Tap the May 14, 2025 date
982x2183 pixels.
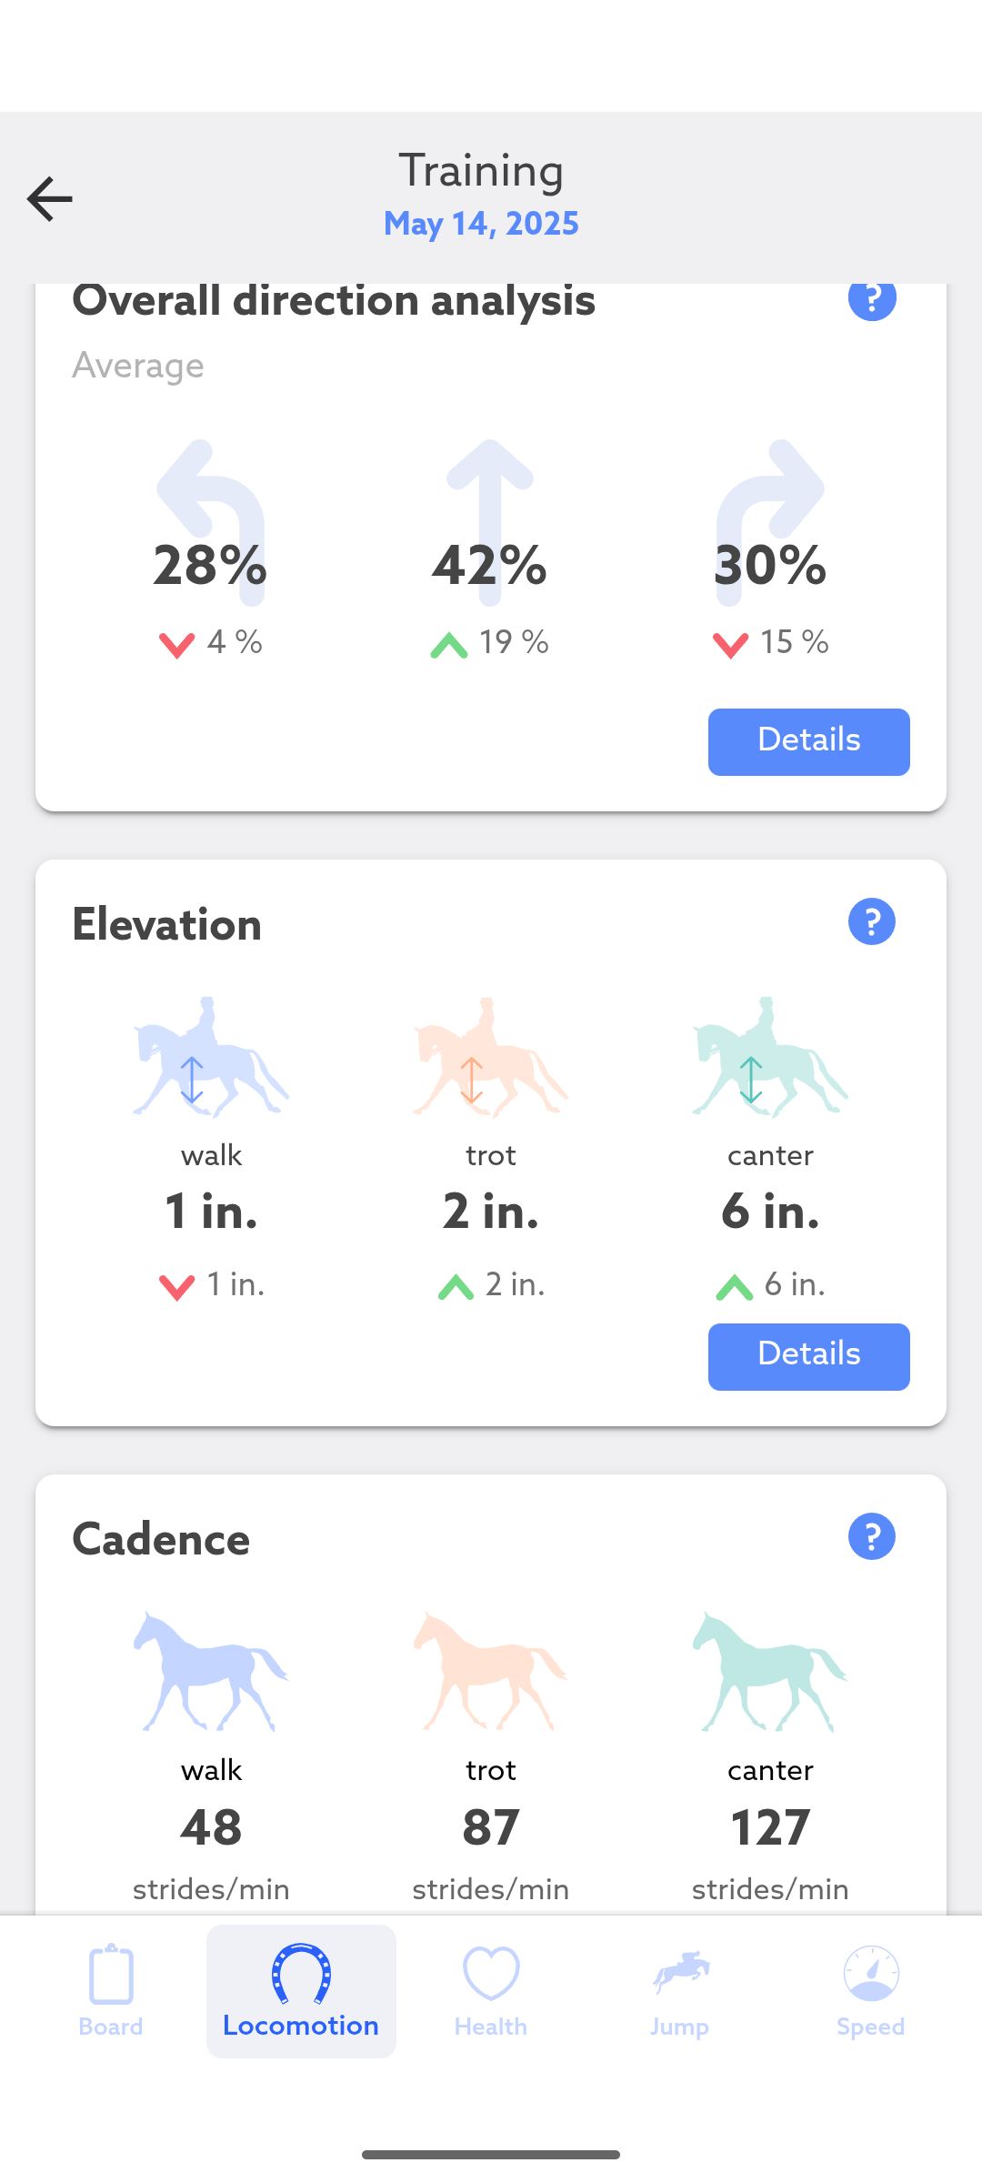click(x=481, y=223)
